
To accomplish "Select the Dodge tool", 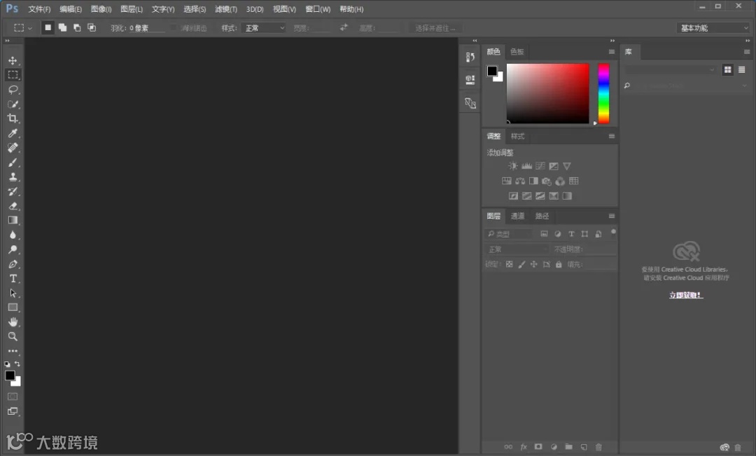I will 13,249.
